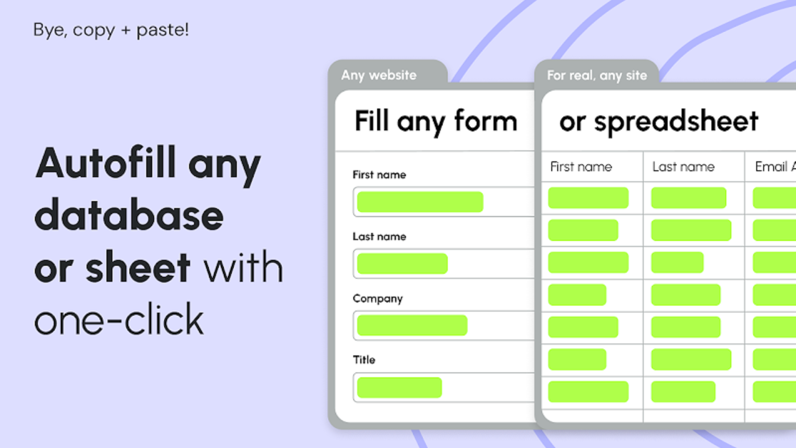Click the First name input field
796x448 pixels.
[x=444, y=202]
